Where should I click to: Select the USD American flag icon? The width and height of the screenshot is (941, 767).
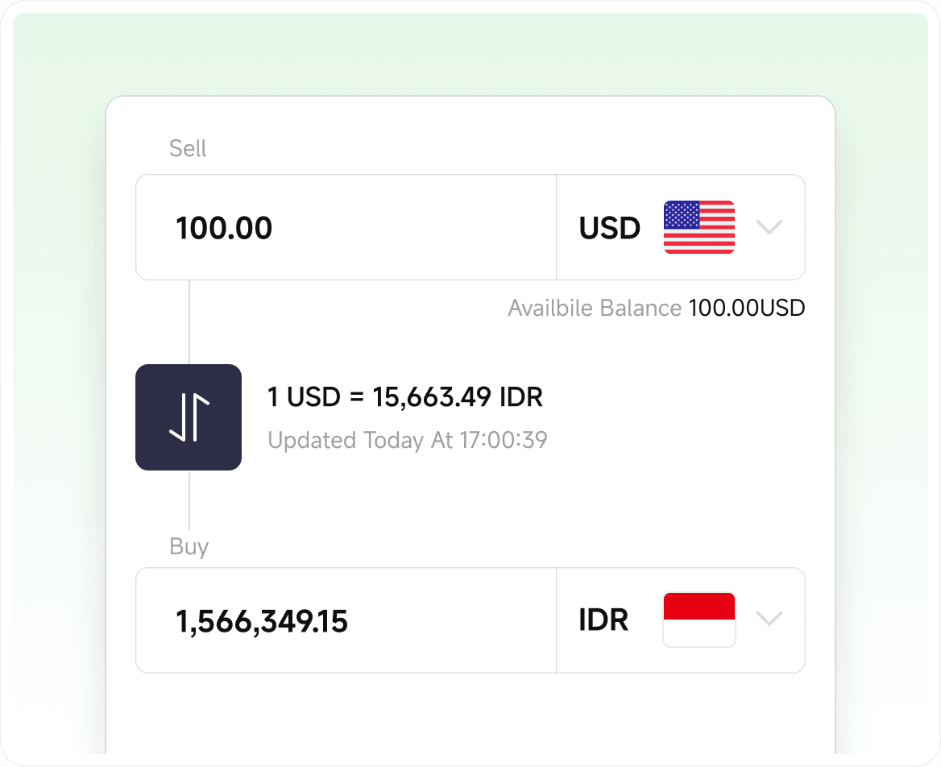698,227
